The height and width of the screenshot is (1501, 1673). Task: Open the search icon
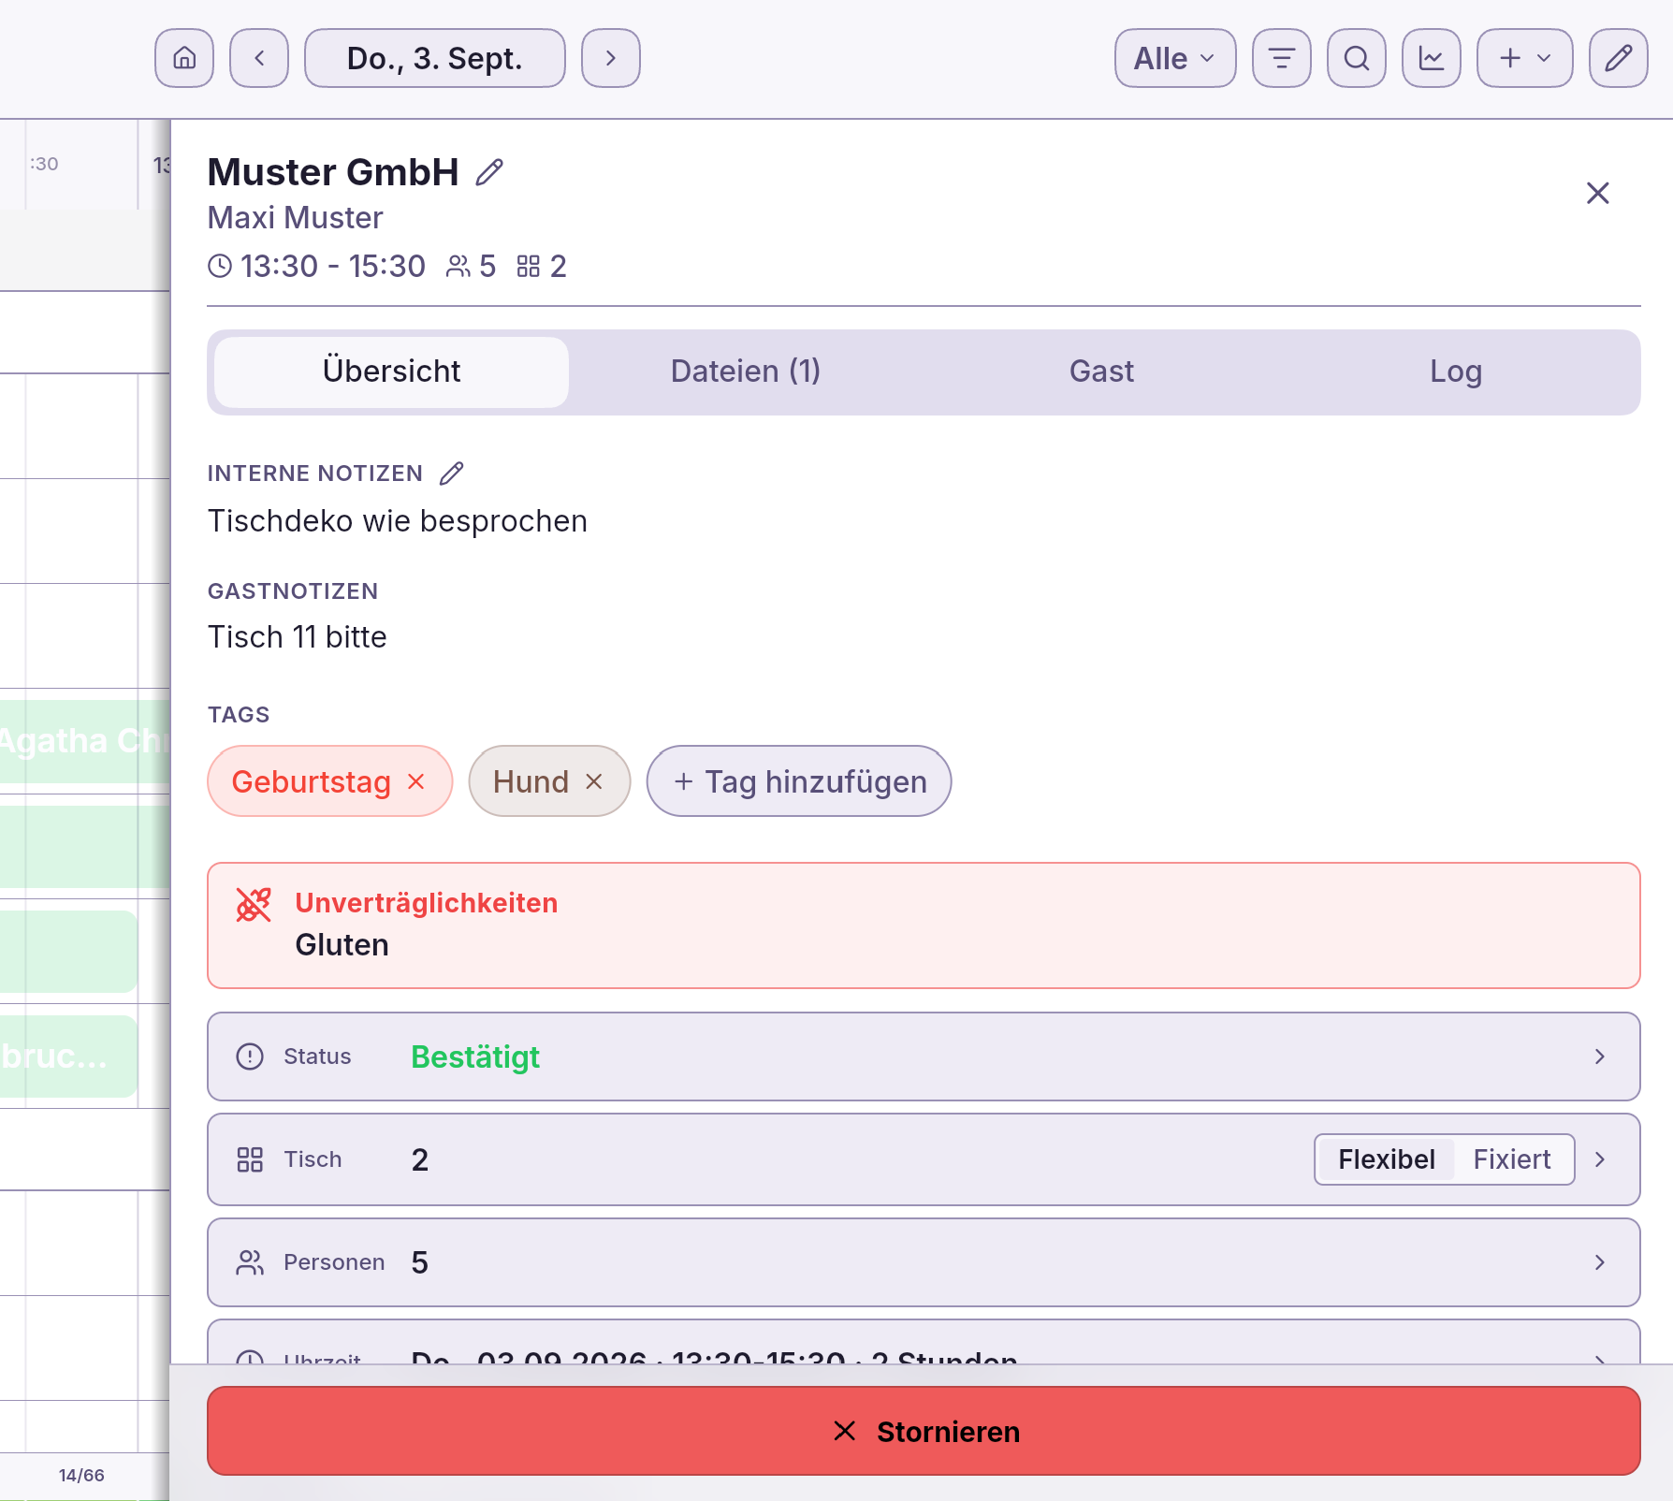1357,58
